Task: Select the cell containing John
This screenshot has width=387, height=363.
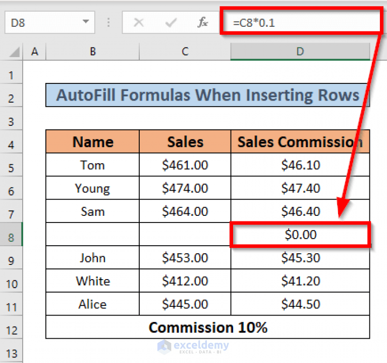Action: 92,257
